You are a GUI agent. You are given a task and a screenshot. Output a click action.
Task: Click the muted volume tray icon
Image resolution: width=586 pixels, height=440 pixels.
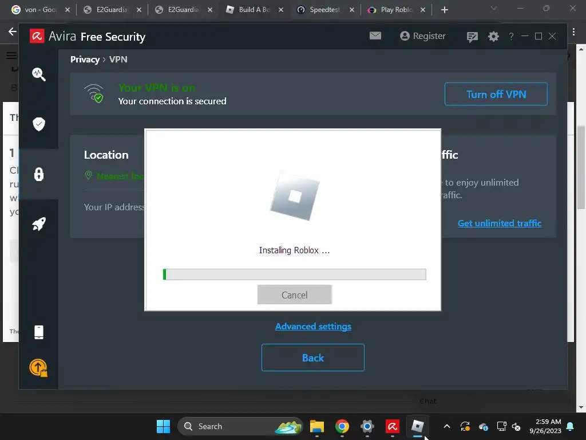tap(516, 426)
